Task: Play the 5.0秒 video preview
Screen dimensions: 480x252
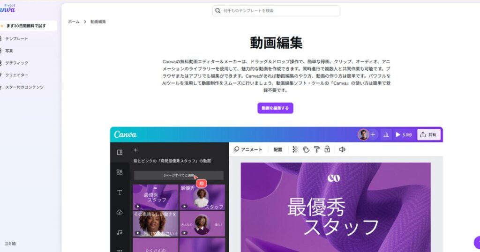Action: [404, 134]
